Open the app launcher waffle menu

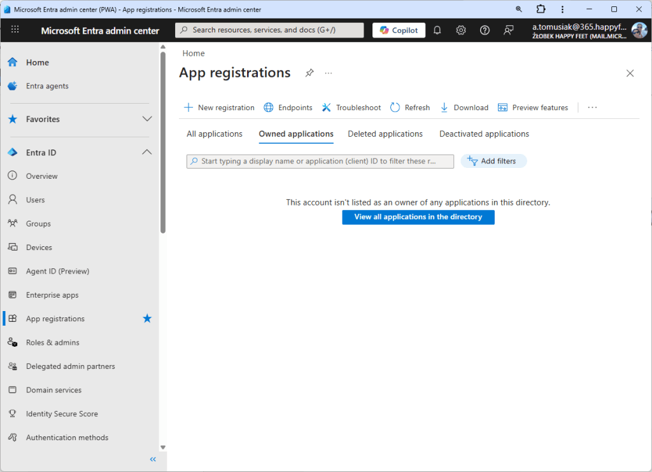15,30
